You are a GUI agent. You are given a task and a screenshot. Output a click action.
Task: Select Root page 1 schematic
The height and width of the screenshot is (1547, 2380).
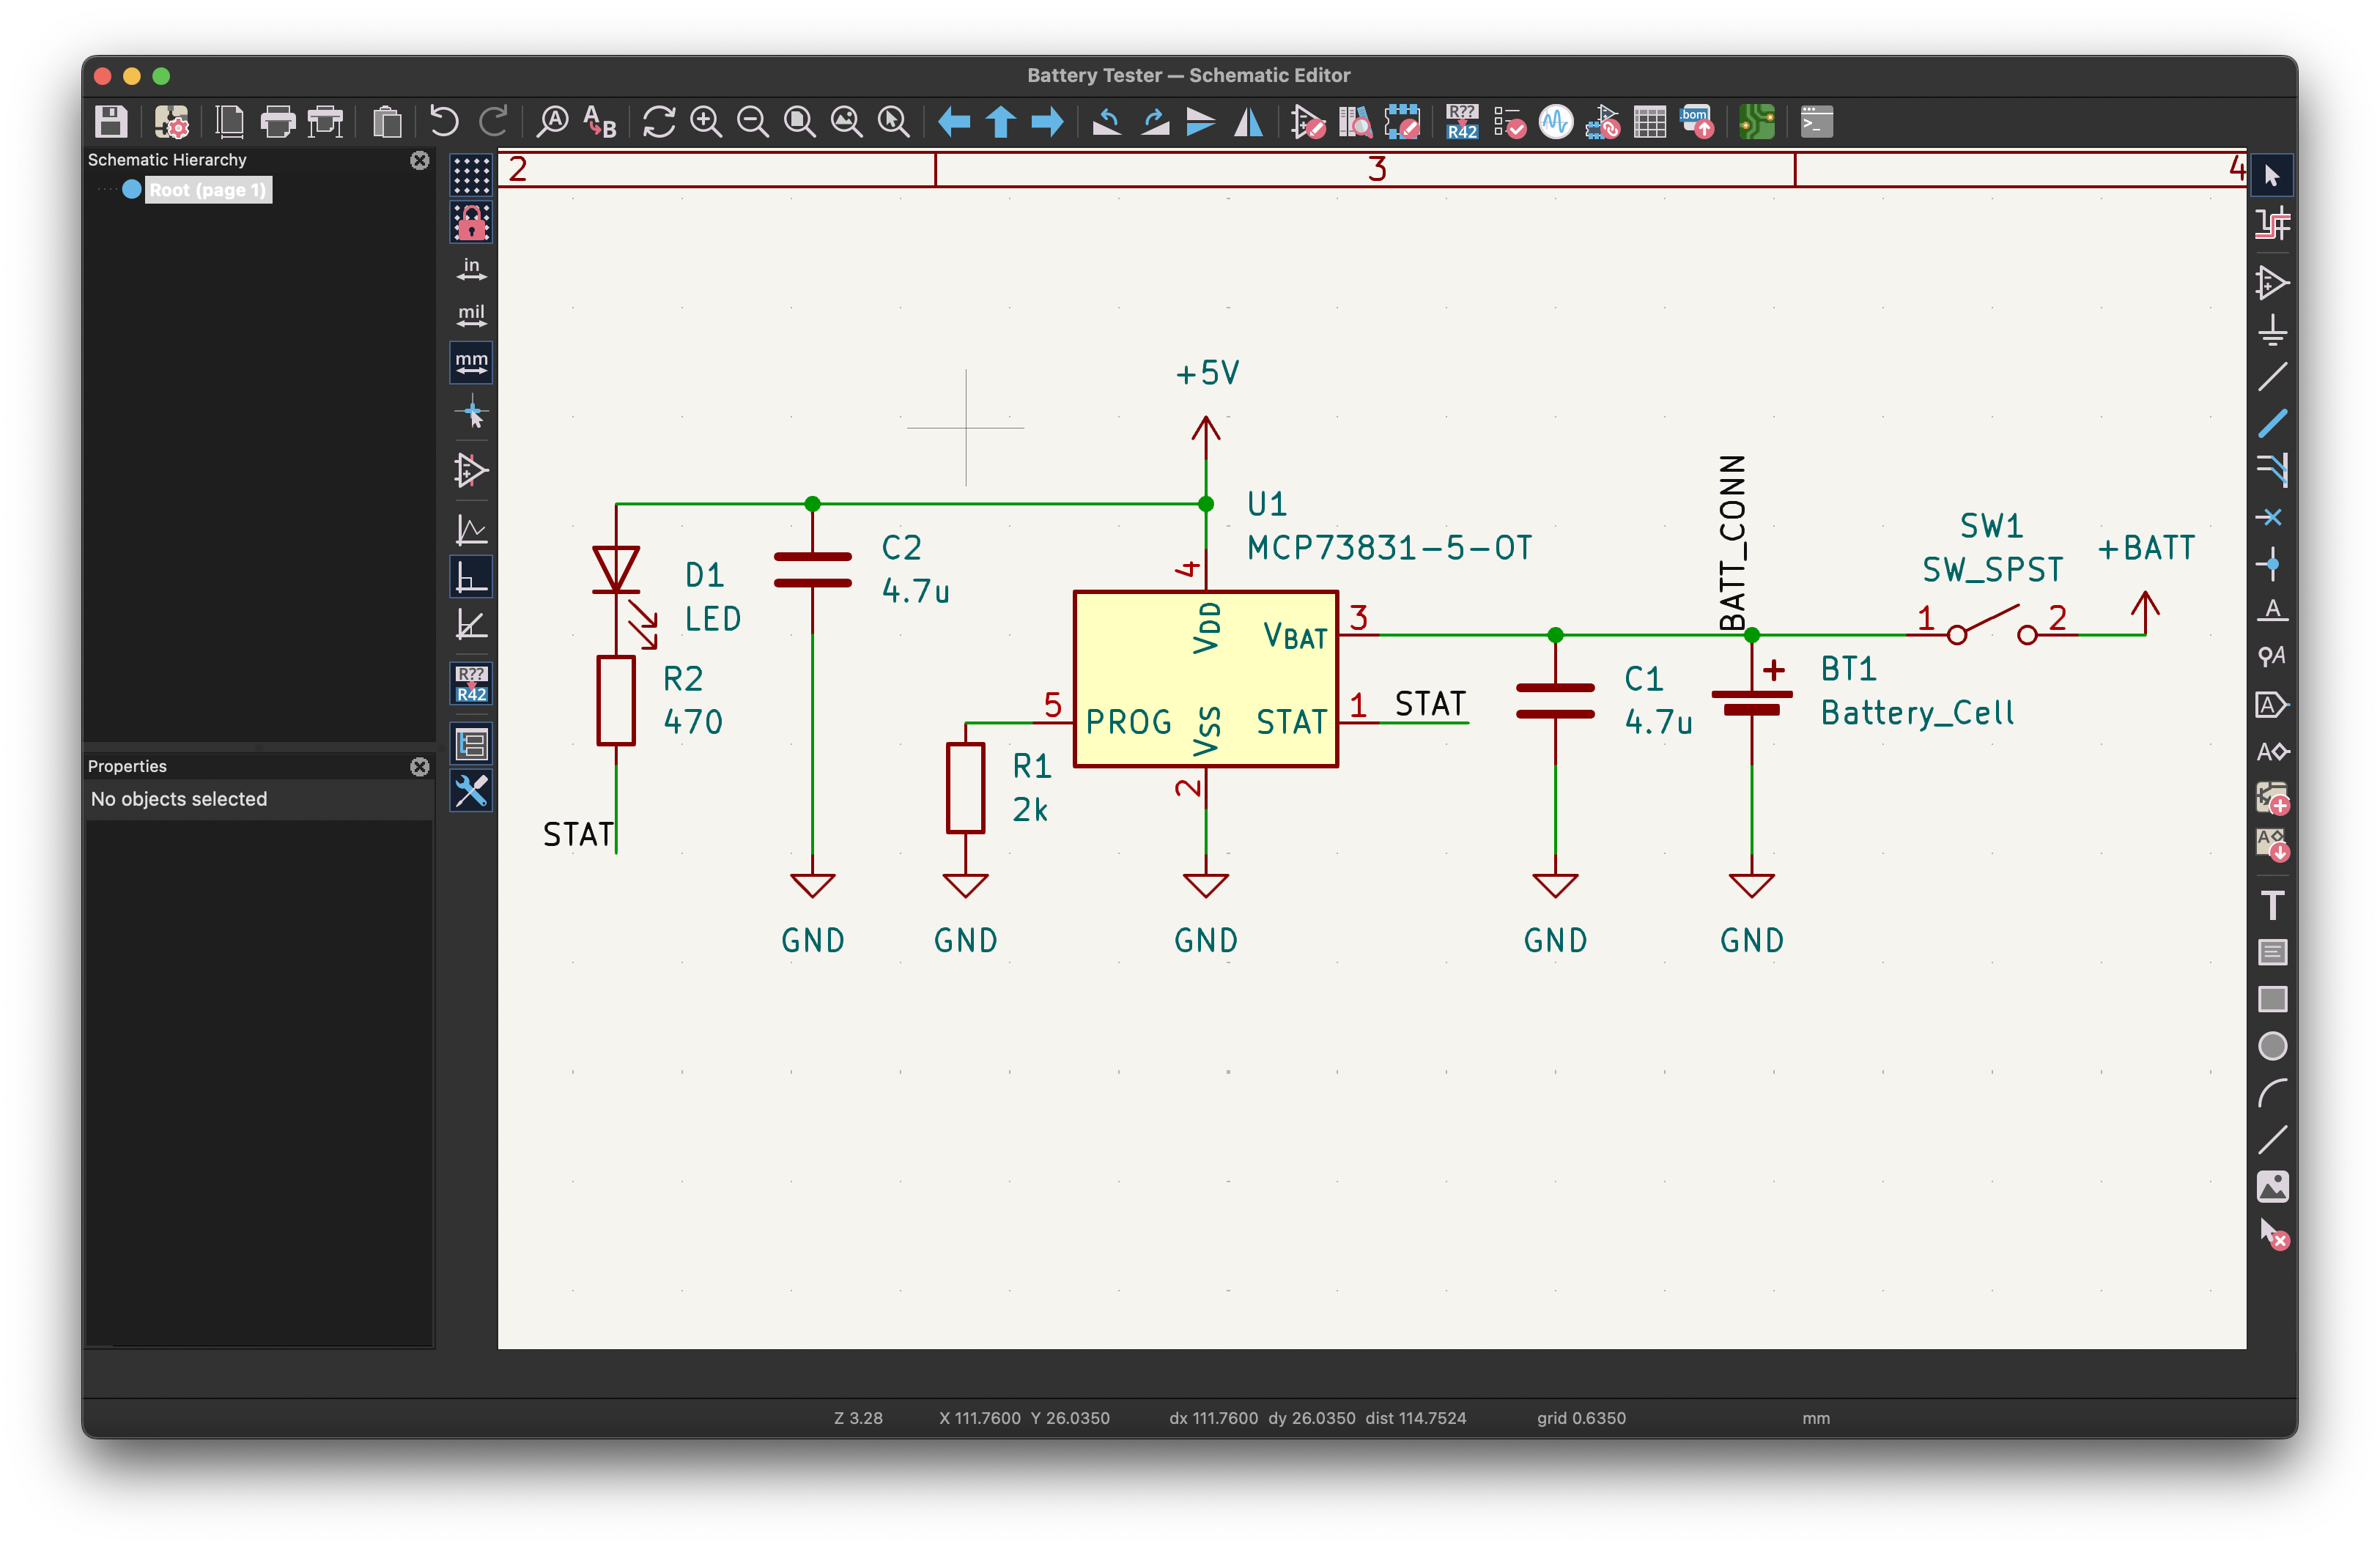(x=208, y=189)
